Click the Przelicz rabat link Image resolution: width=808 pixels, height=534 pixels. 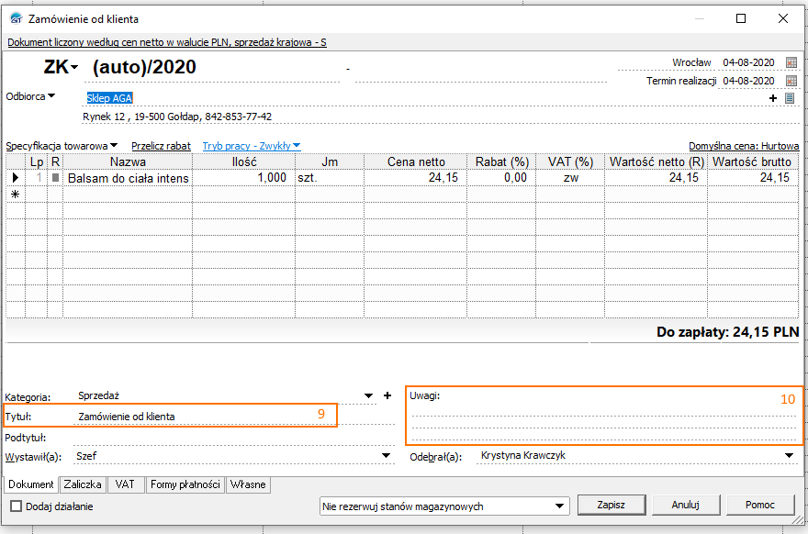(x=161, y=146)
